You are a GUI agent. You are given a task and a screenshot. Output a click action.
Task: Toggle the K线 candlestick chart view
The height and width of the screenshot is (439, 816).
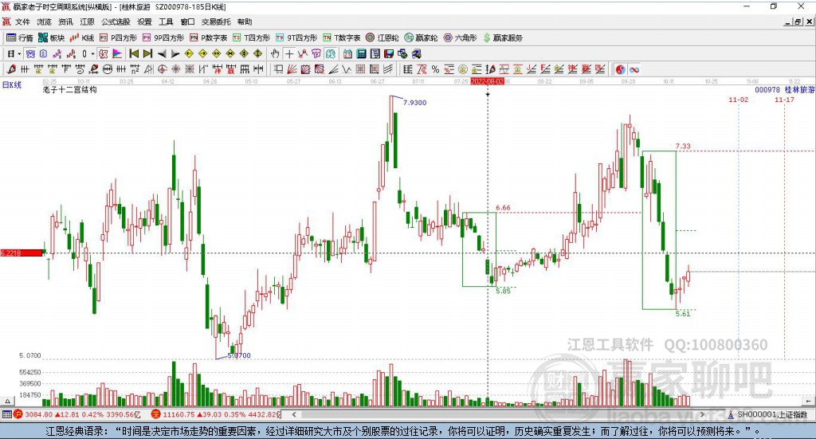point(81,37)
